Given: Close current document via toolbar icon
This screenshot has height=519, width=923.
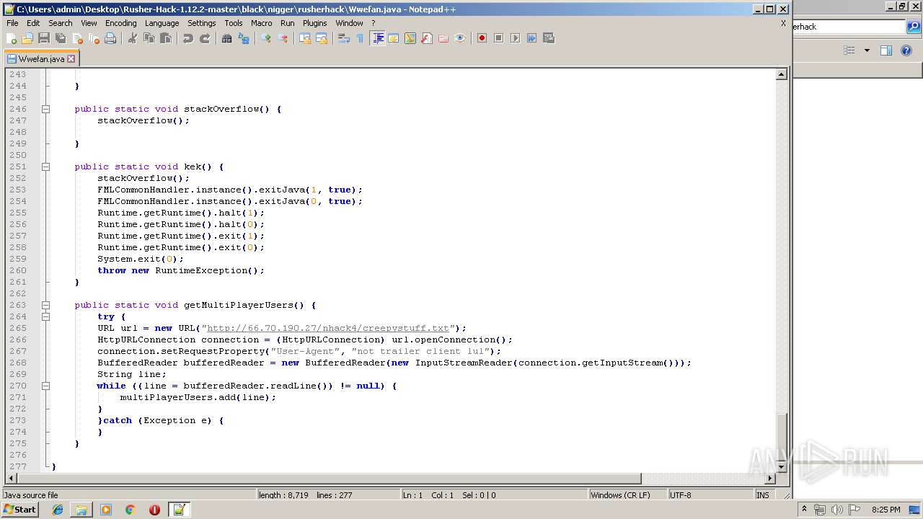Looking at the screenshot, I should point(77,38).
